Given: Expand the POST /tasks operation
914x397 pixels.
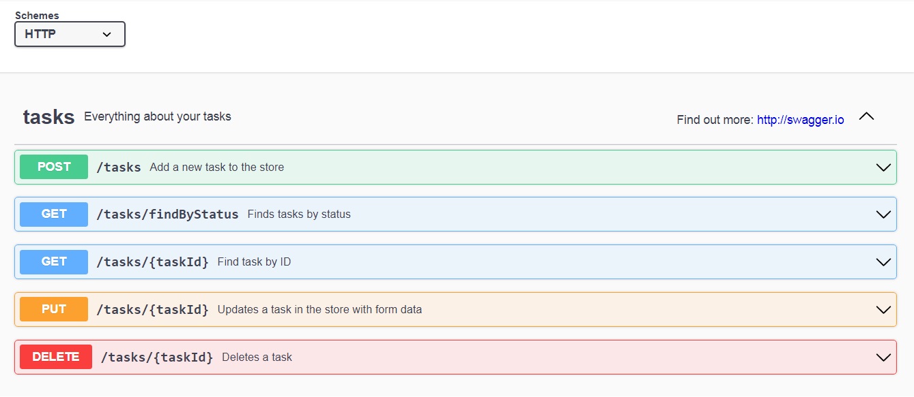Looking at the screenshot, I should pos(883,166).
